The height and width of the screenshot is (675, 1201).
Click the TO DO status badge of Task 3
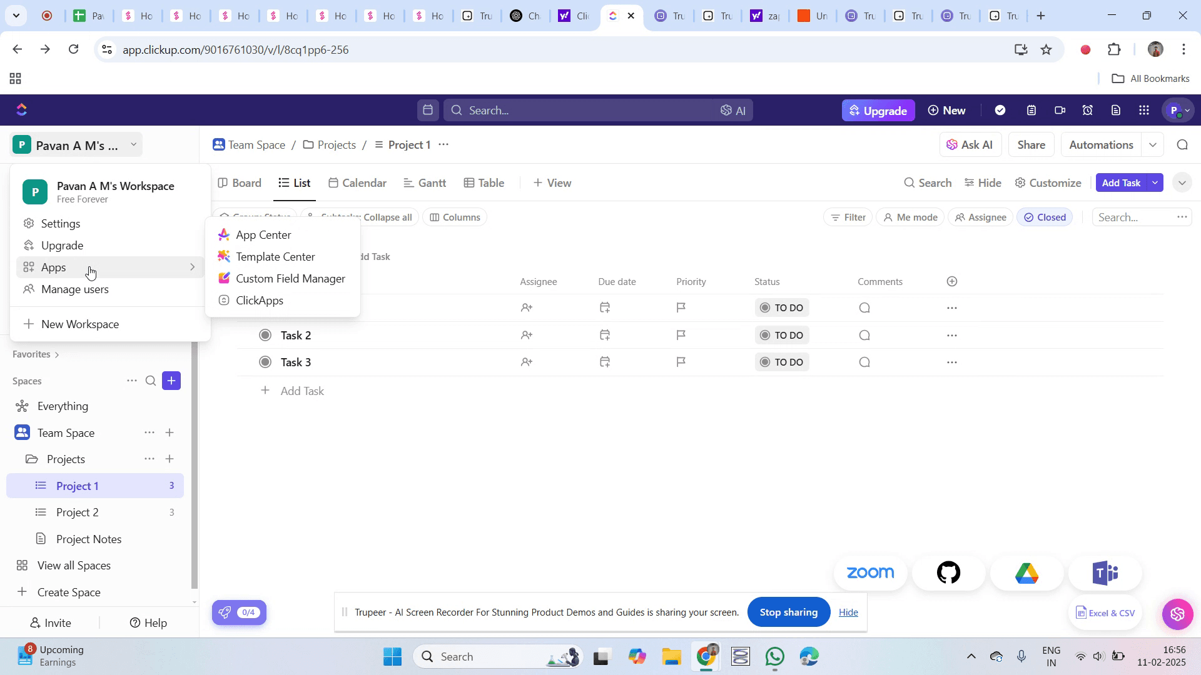point(782,362)
